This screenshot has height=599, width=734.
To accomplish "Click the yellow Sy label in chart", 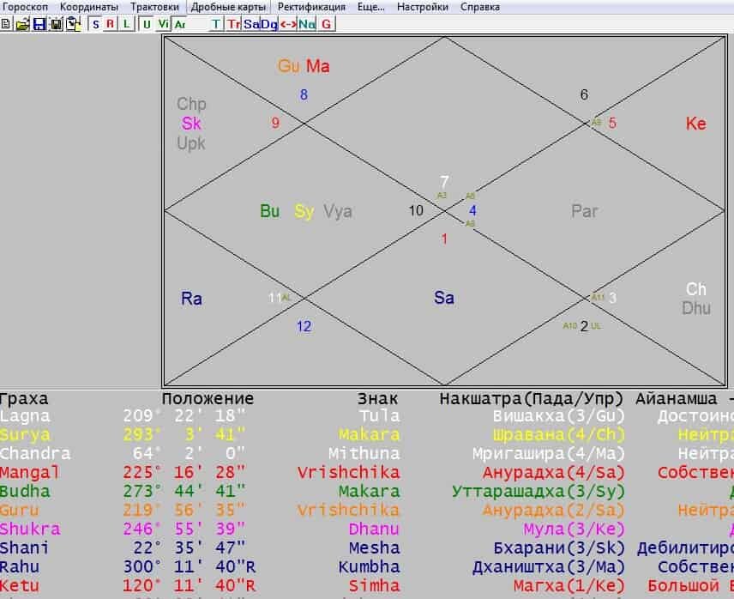I will (x=304, y=212).
